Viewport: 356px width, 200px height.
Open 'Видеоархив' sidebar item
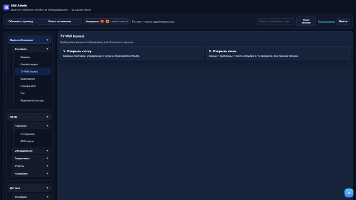[33, 79]
